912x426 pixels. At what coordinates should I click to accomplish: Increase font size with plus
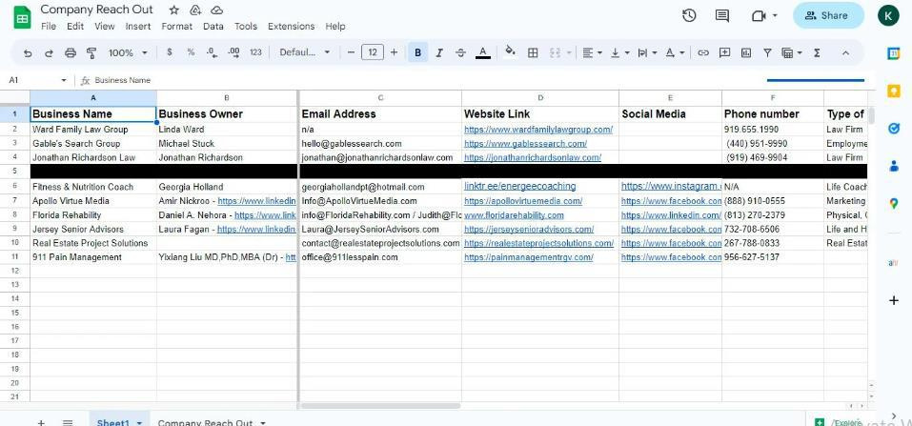(394, 52)
